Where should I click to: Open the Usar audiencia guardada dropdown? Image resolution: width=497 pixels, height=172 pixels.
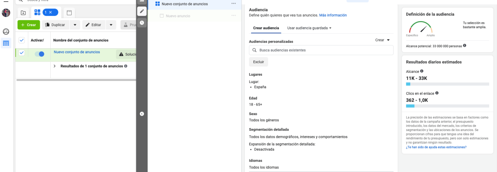click(x=309, y=28)
